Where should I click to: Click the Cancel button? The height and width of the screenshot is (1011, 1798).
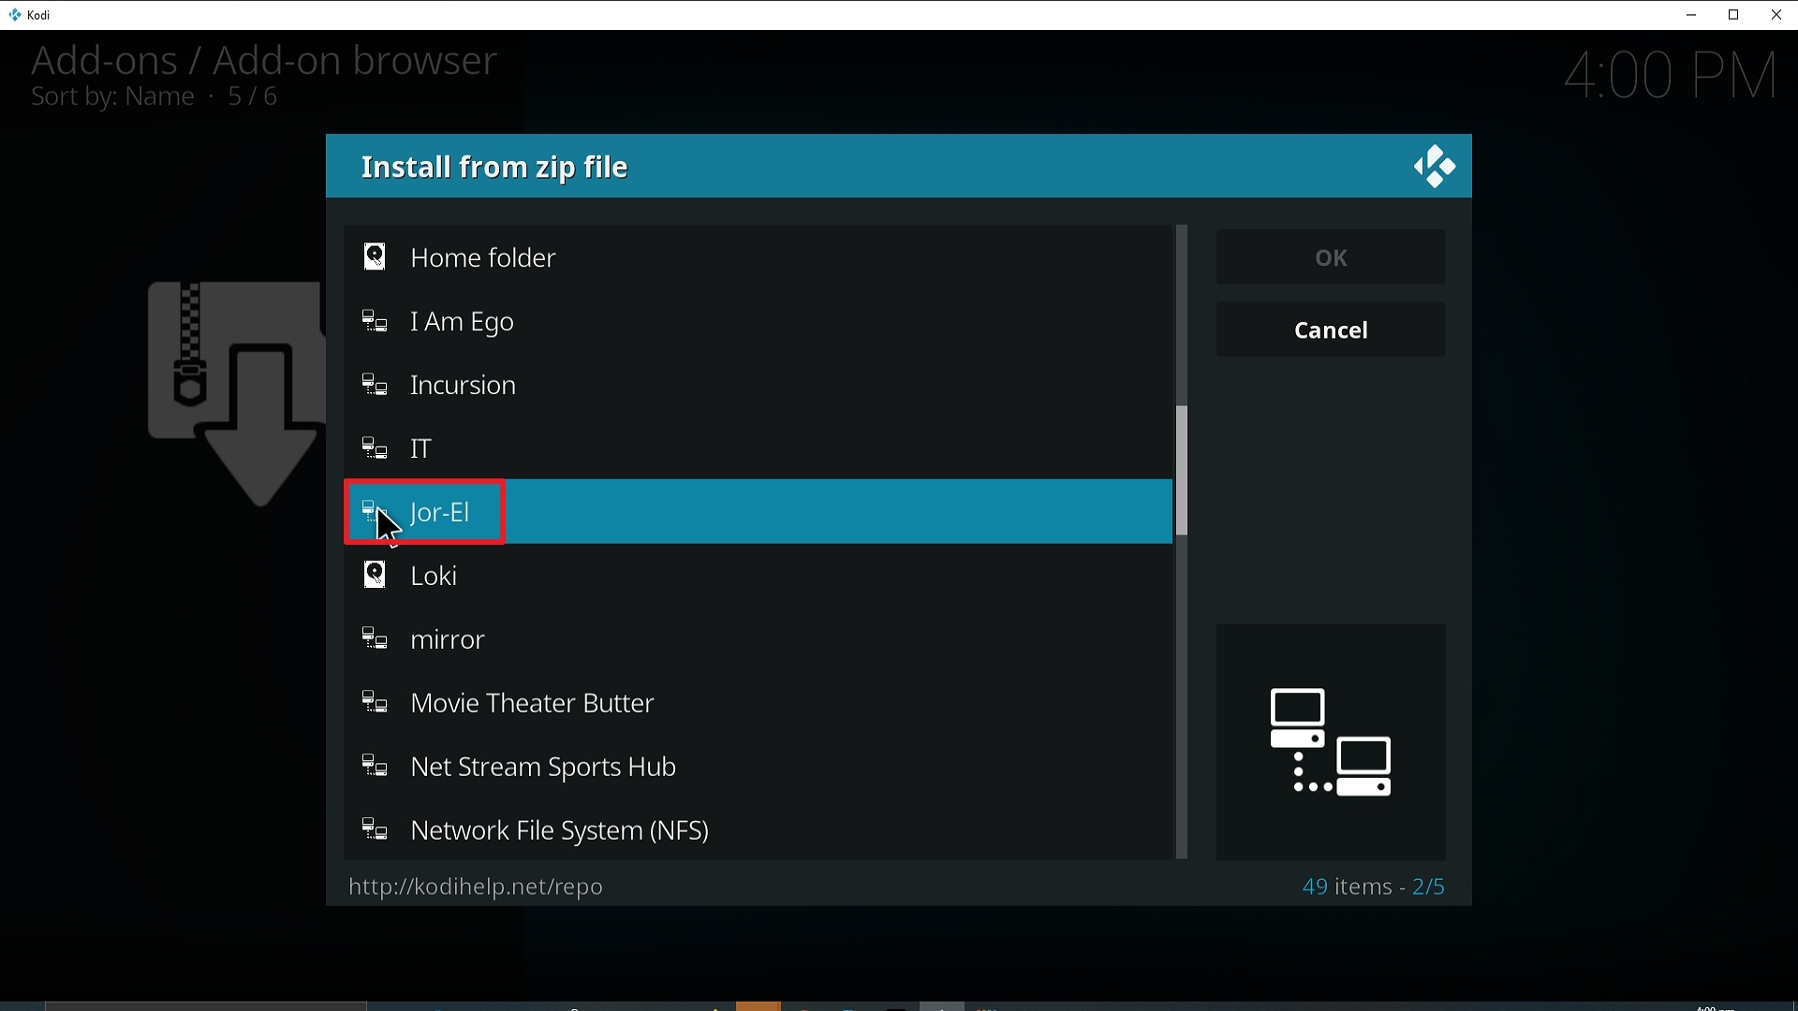point(1331,330)
